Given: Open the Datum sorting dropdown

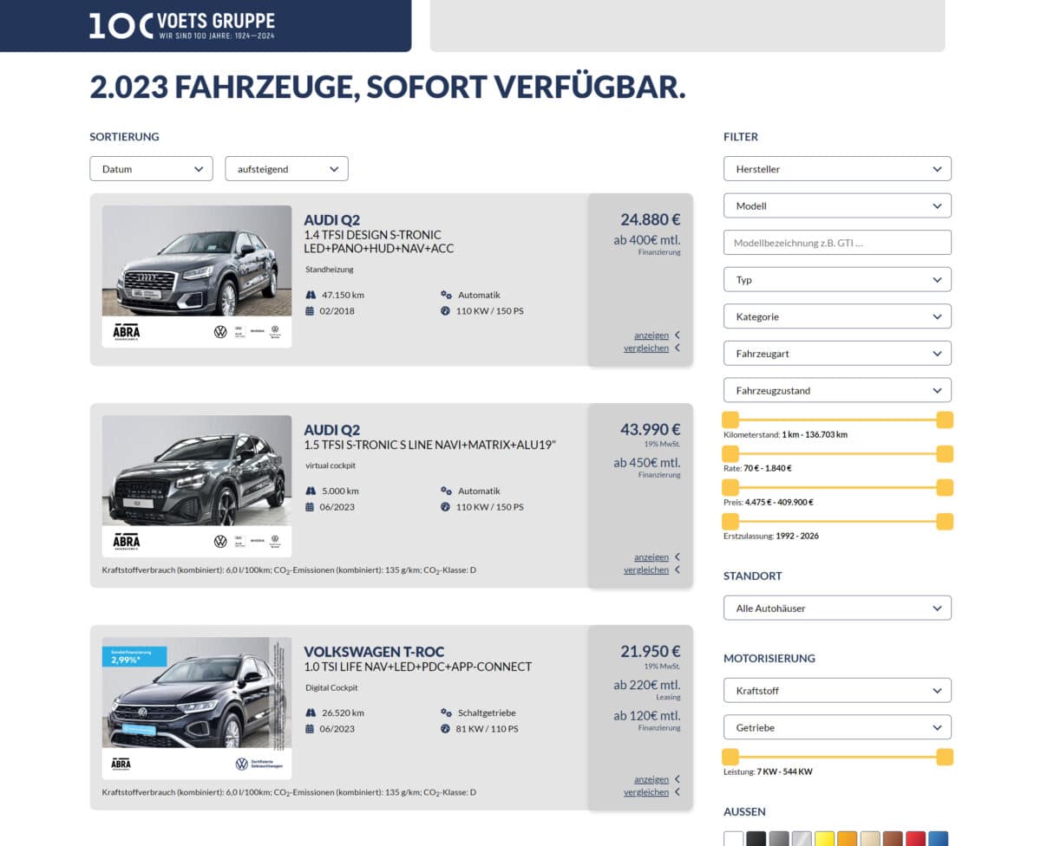Looking at the screenshot, I should coord(151,168).
